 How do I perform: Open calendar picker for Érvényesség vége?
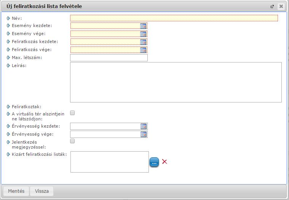click(144, 134)
